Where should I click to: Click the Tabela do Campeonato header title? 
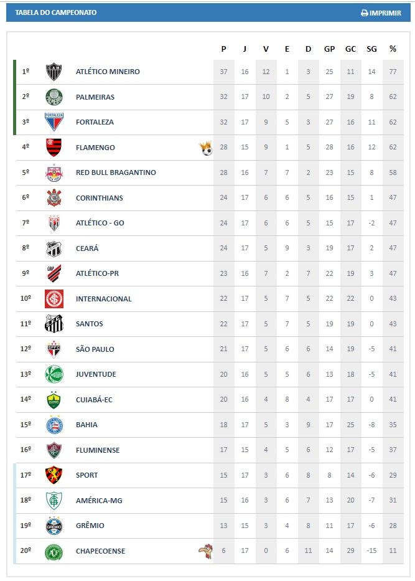pyautogui.click(x=55, y=12)
